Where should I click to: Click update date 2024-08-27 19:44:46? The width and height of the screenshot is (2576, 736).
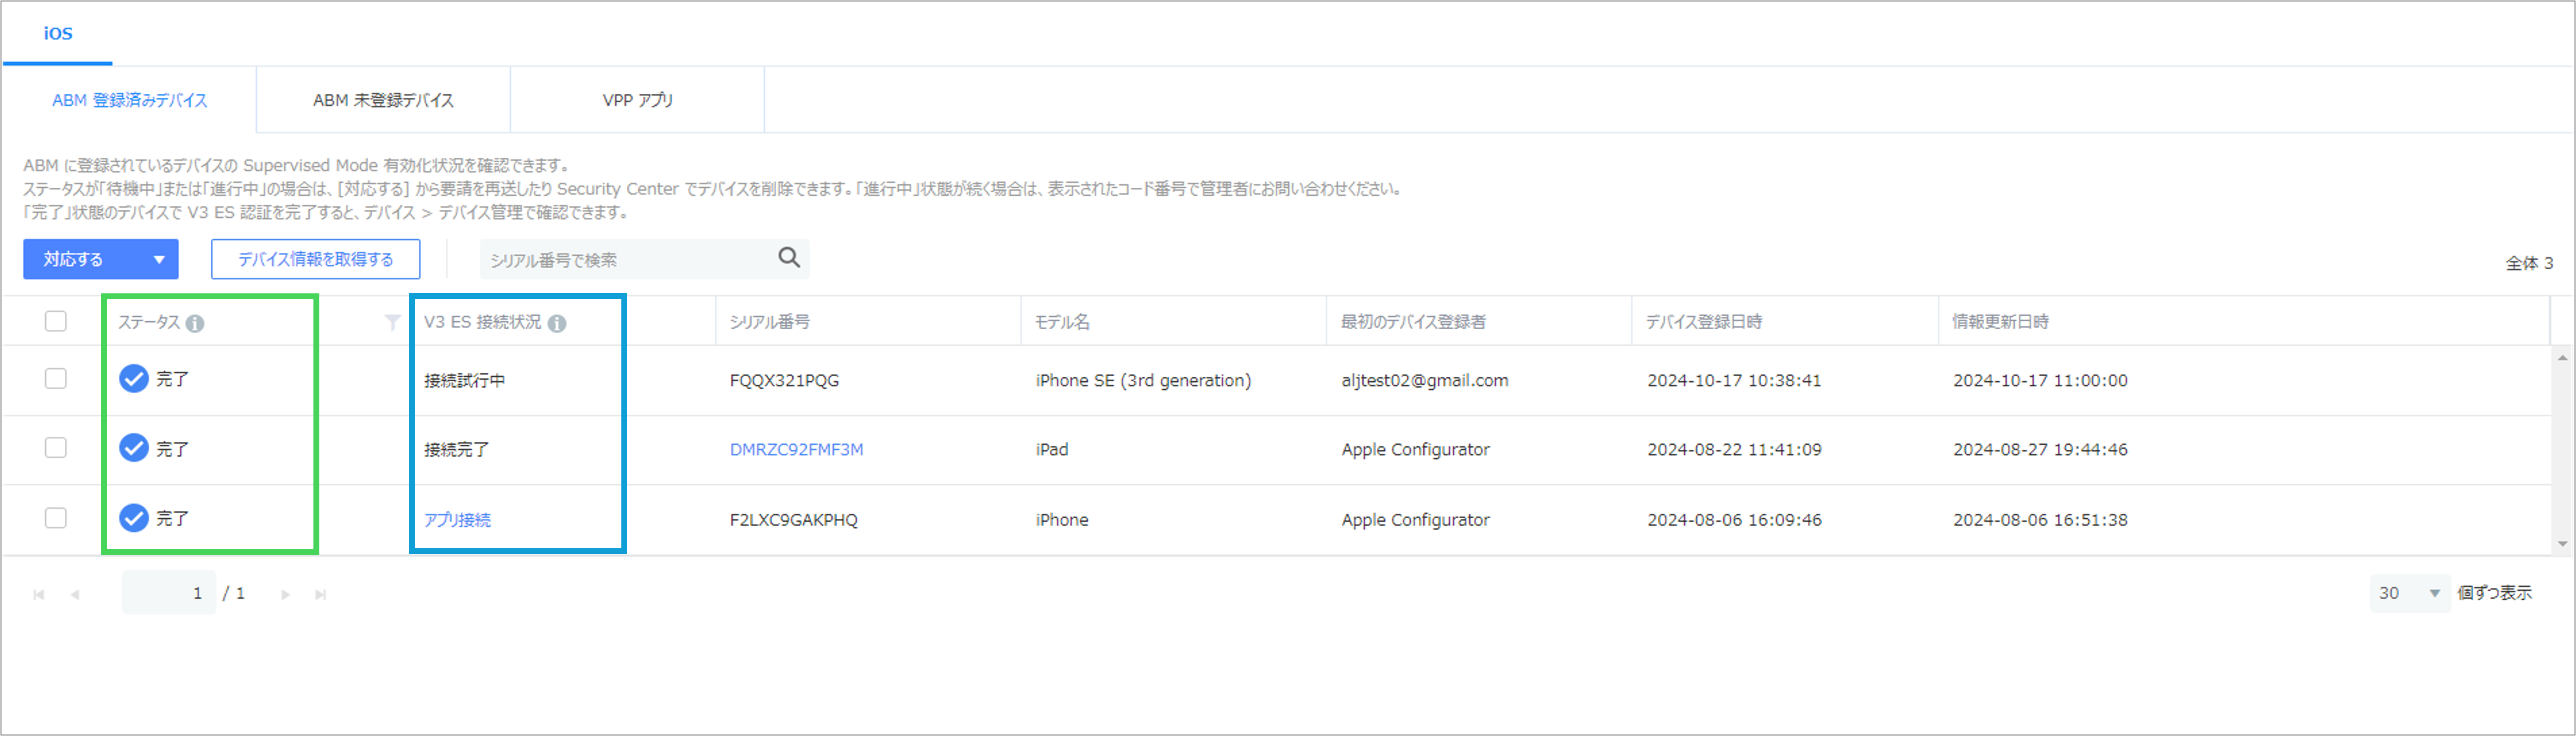pyautogui.click(x=2040, y=450)
